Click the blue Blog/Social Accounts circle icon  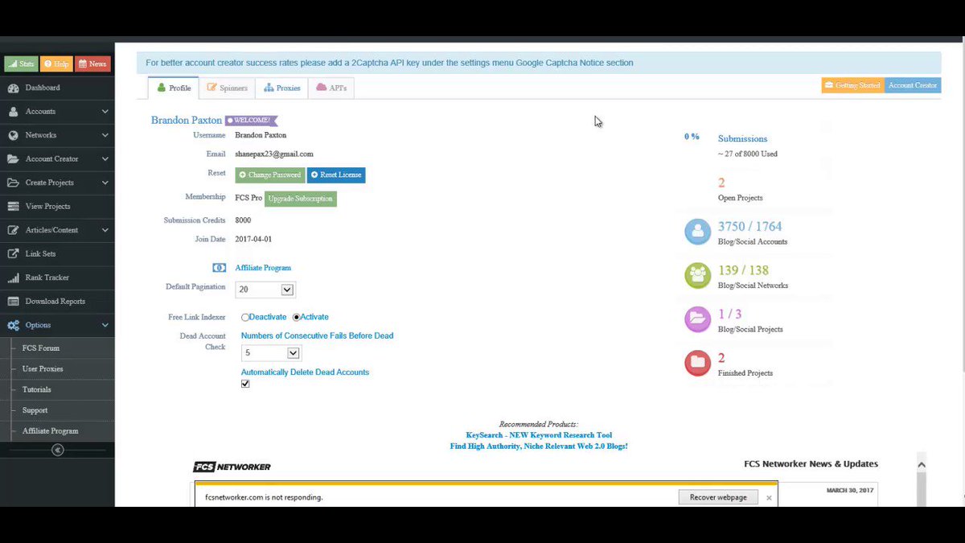tap(697, 232)
